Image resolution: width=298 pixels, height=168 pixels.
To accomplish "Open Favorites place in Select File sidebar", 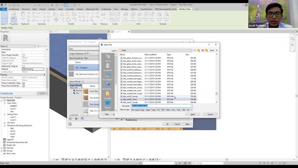I will coord(108,95).
